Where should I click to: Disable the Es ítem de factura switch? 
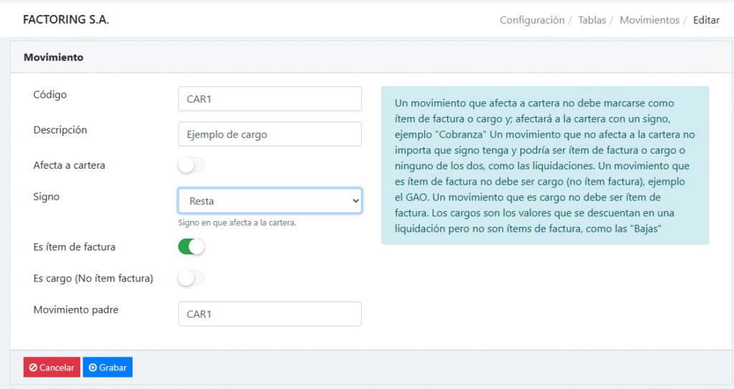pyautogui.click(x=191, y=247)
